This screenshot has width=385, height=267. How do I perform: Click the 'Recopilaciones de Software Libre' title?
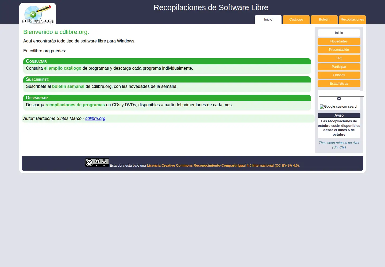click(211, 7)
